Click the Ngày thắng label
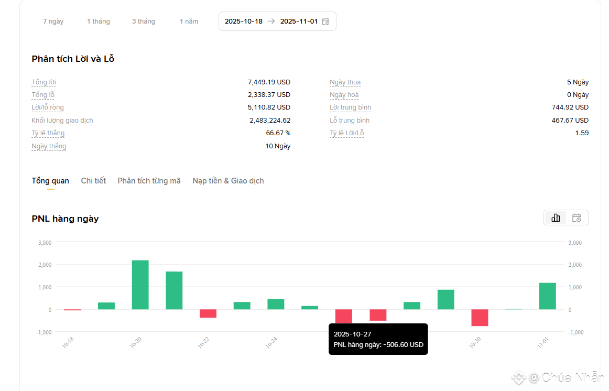The width and height of the screenshot is (609, 391). click(49, 146)
